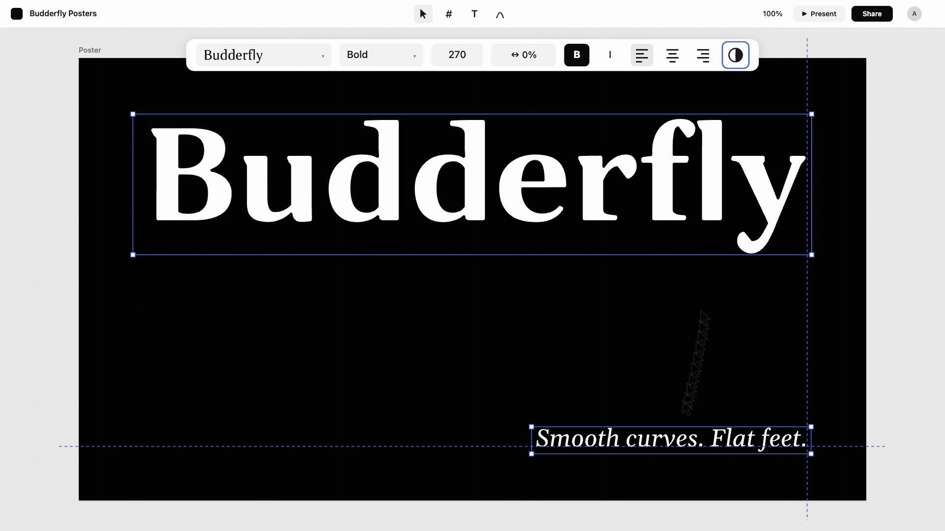945x531 pixels.
Task: Align text center
Action: click(672, 55)
